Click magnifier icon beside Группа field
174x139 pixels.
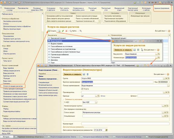[x=169, y=78]
